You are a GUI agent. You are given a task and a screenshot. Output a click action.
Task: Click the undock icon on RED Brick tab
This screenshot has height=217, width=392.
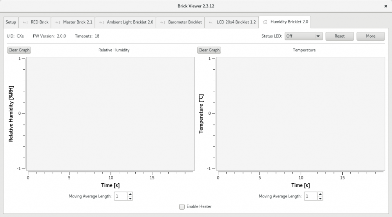(25, 22)
